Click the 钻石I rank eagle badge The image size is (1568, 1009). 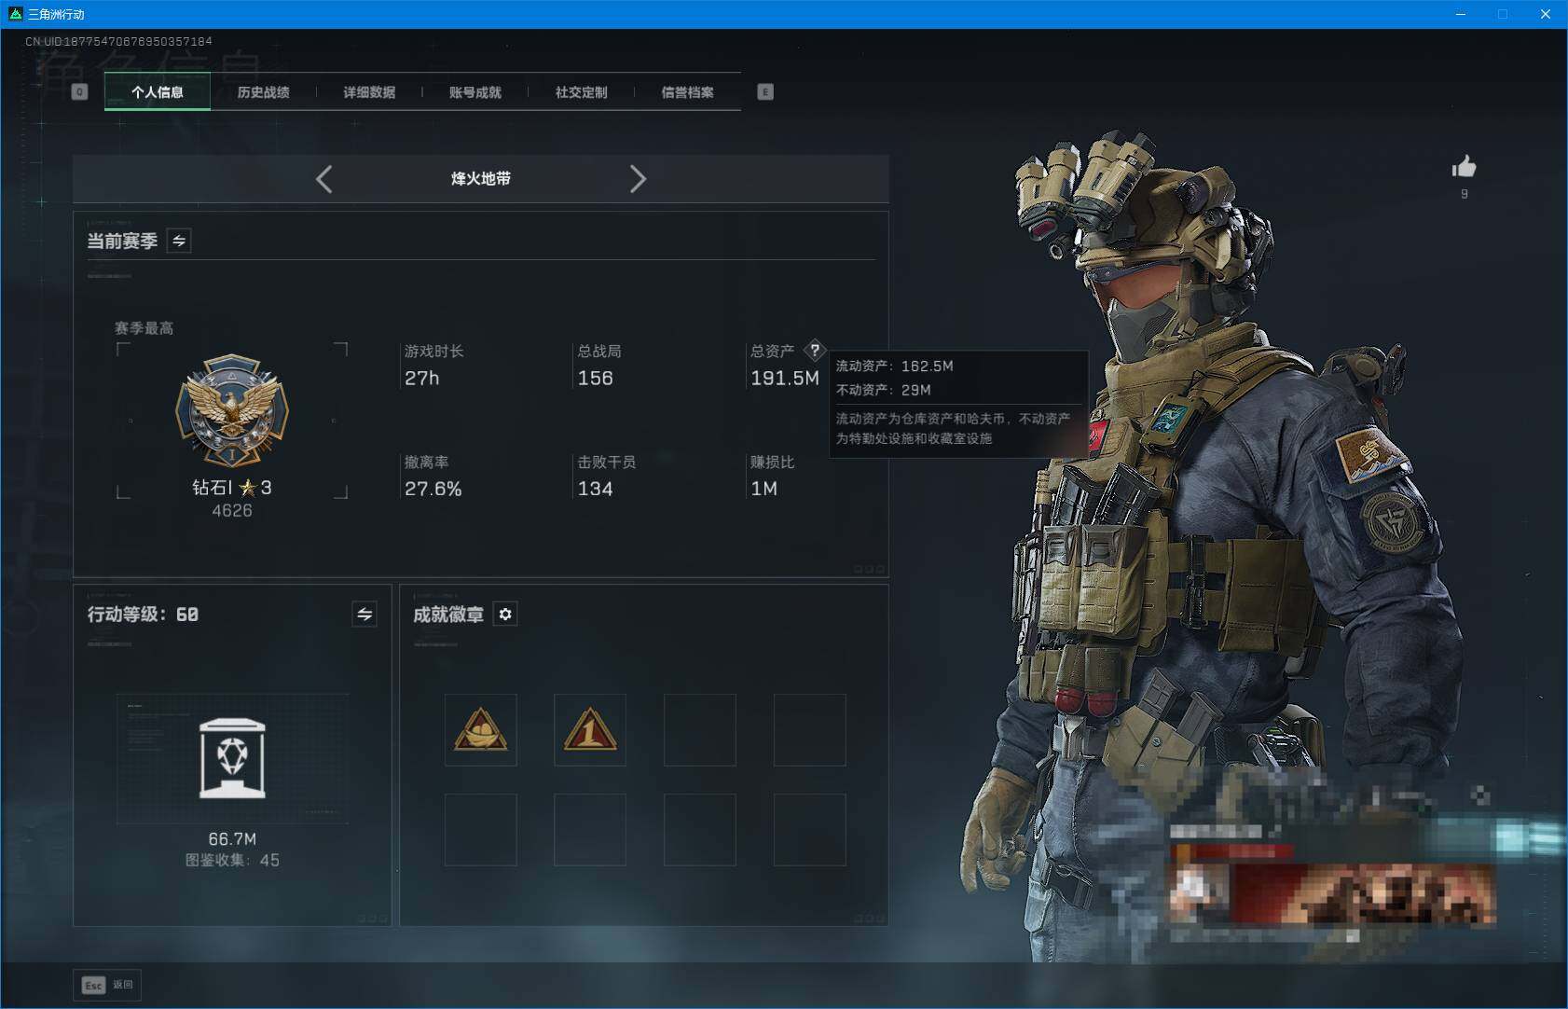coord(232,409)
